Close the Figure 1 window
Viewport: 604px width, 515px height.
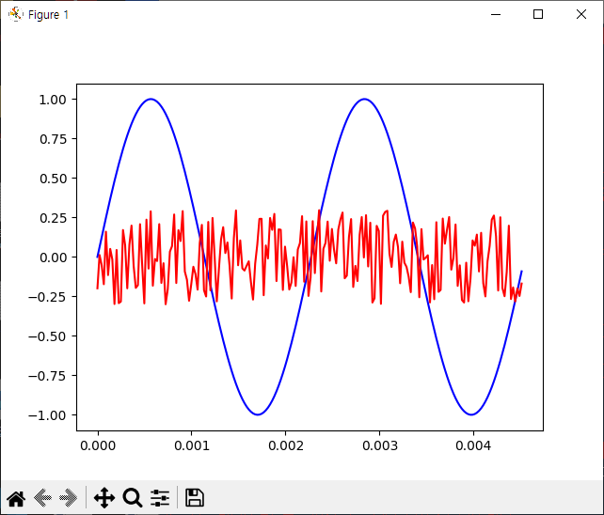click(581, 14)
